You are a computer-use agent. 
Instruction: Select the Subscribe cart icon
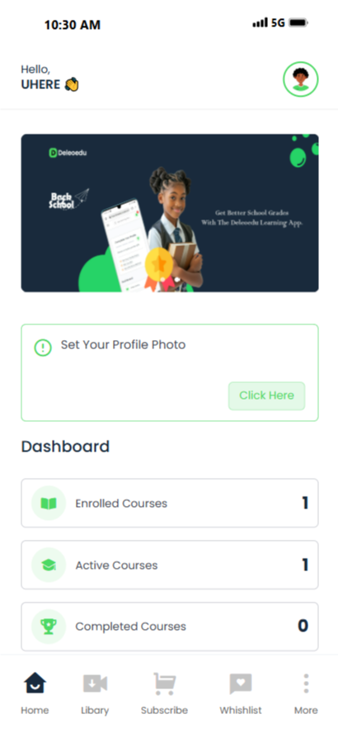click(x=164, y=684)
